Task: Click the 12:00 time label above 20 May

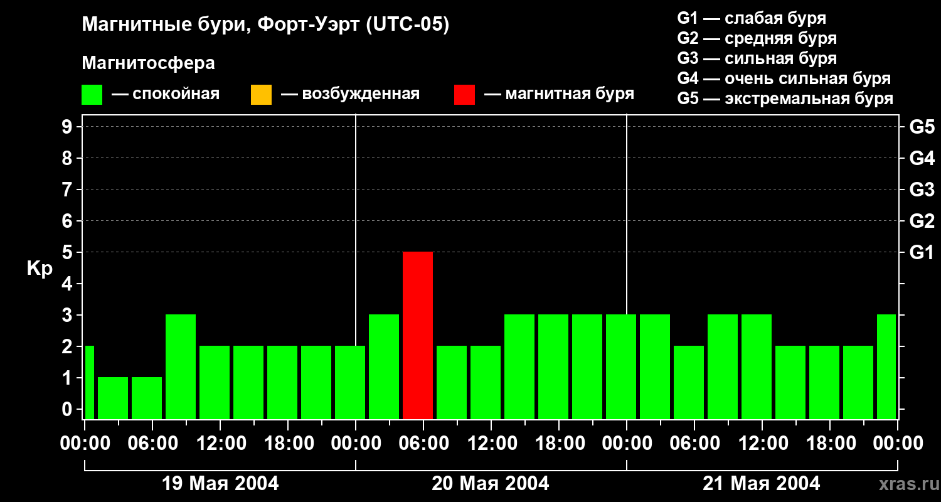Action: [x=491, y=444]
